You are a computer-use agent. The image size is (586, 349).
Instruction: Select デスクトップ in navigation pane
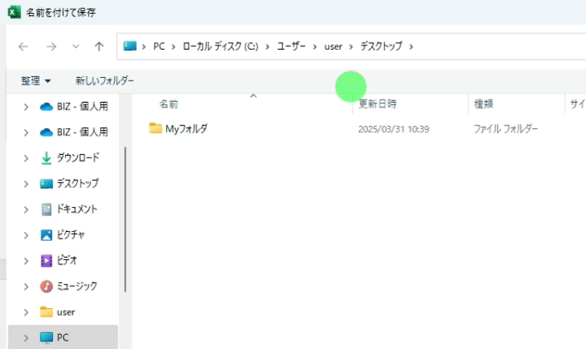tap(78, 184)
